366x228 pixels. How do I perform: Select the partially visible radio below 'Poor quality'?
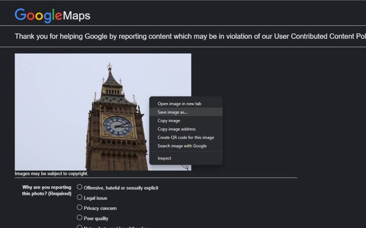79,227
